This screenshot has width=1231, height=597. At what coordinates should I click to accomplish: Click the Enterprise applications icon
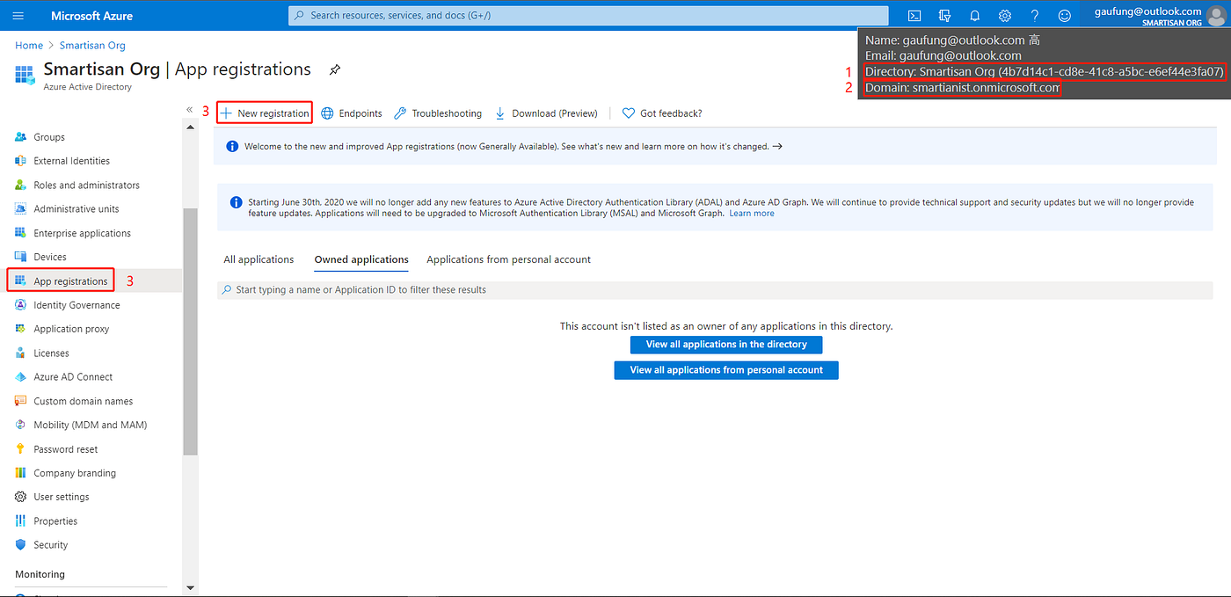pos(20,233)
